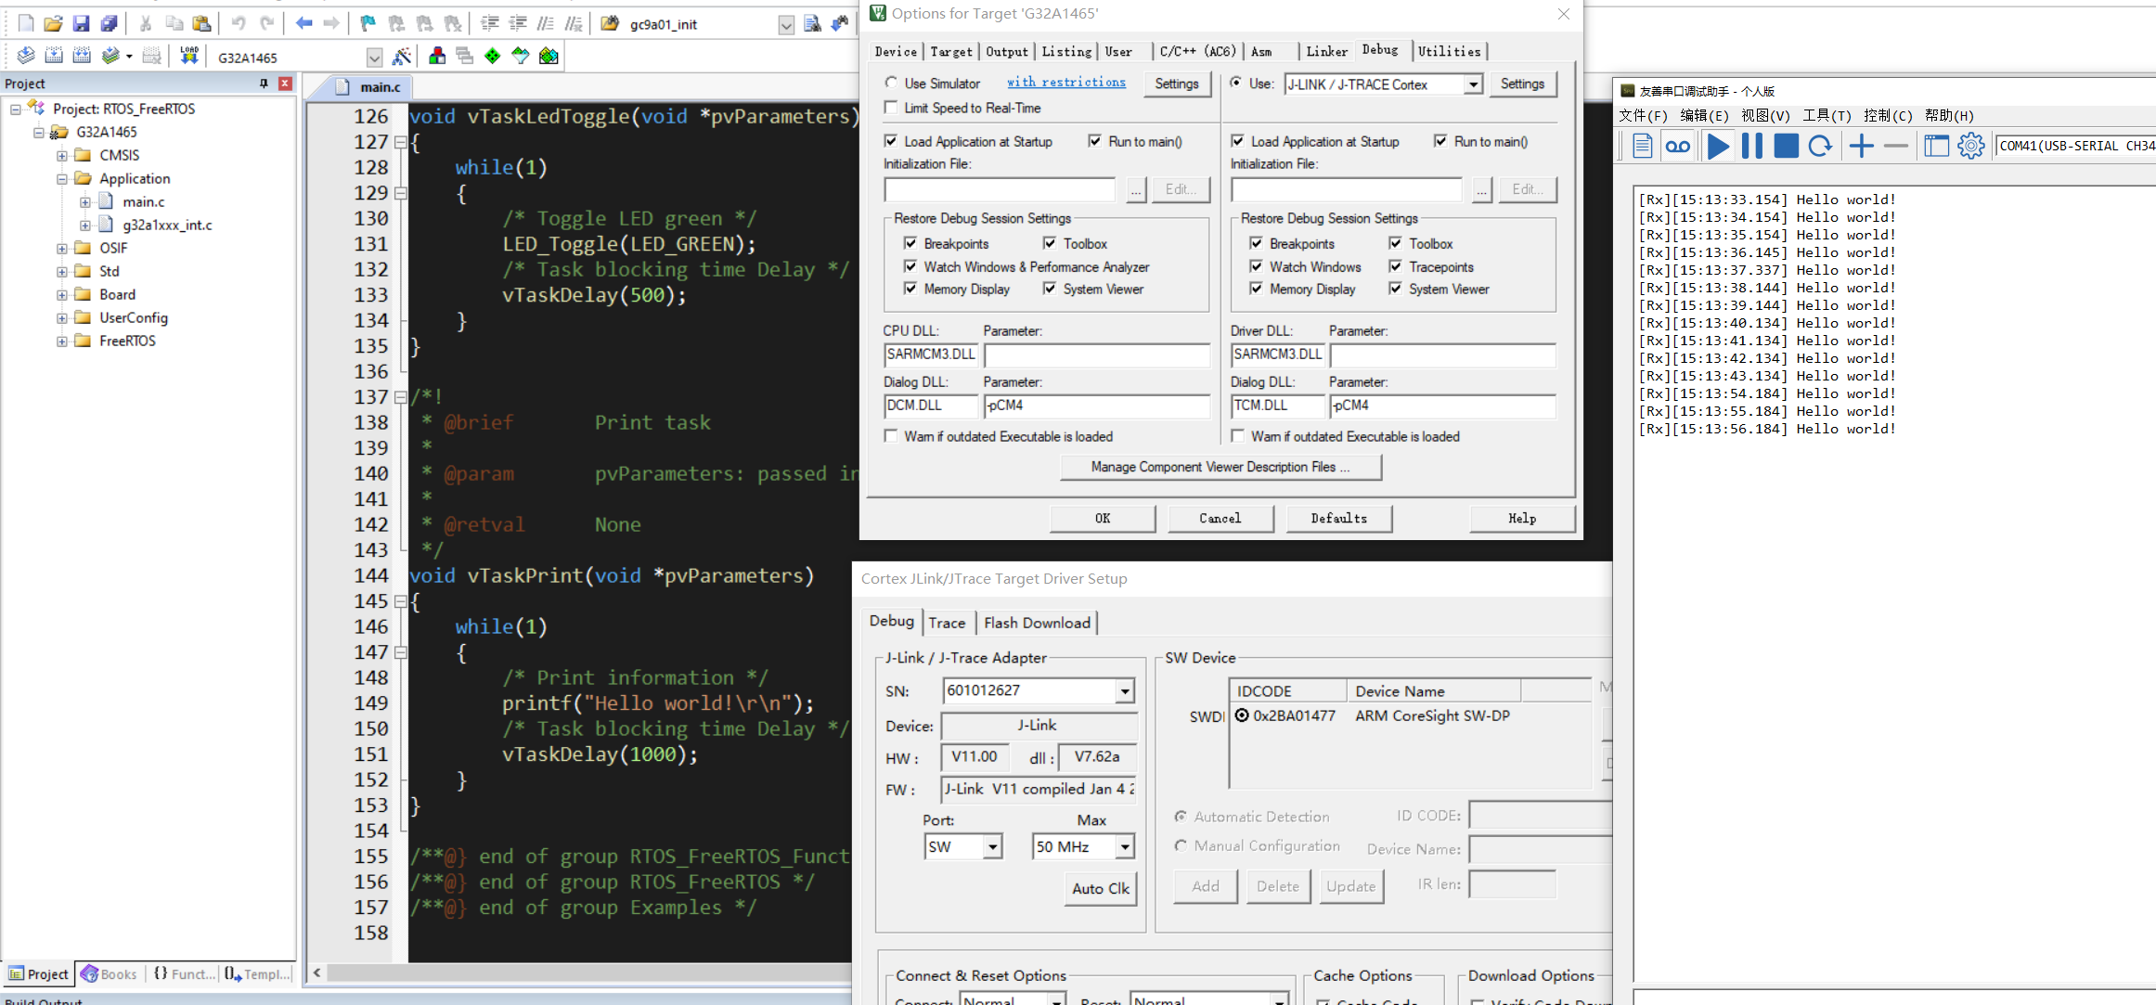The height and width of the screenshot is (1005, 2156).
Task: Open a file via the folder icon
Action: click(53, 23)
